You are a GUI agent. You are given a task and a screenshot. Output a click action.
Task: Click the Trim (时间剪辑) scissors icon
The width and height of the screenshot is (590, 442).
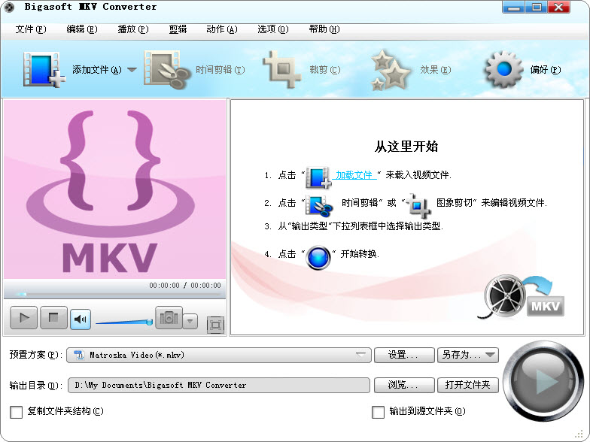click(x=167, y=69)
